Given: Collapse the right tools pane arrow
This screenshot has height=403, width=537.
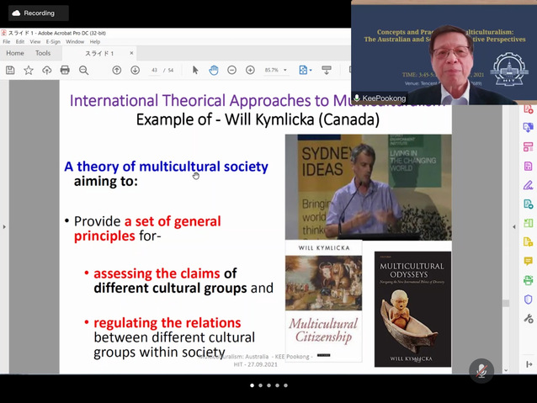Looking at the screenshot, I should 514,226.
